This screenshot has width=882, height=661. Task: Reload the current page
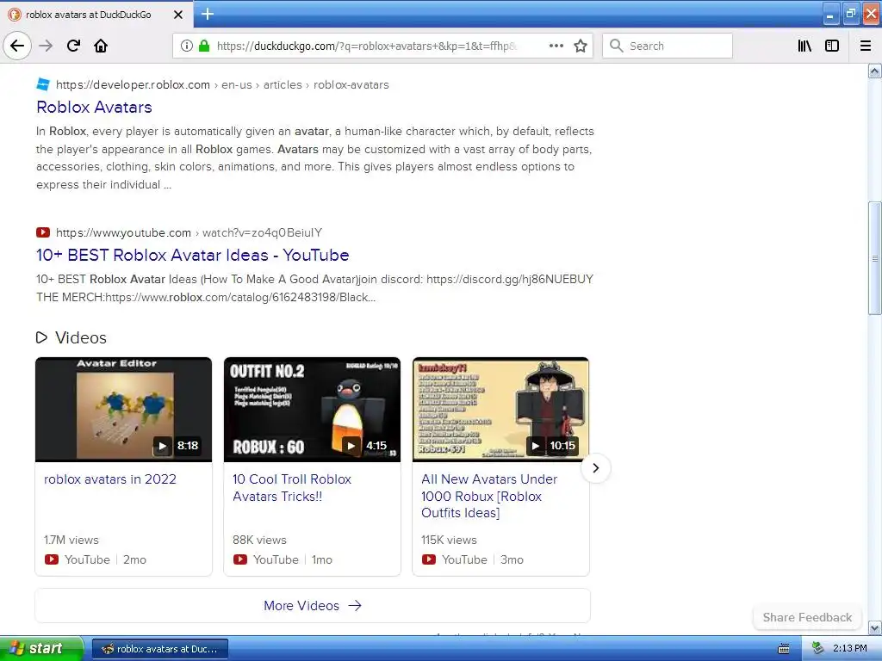click(x=73, y=46)
